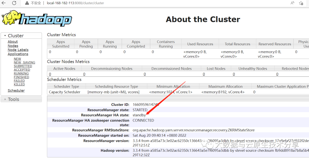The height and width of the screenshot is (158, 309).
Task: Click the address bar URL
Action: tap(76, 3)
